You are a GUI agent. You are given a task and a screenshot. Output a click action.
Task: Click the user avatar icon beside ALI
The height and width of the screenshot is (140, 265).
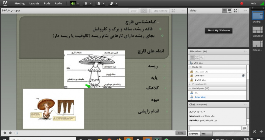(192, 93)
